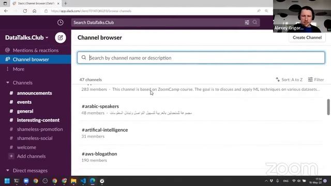Open the terminal icon in taskbar
Viewport: 331px width, 186px height.
point(17,181)
